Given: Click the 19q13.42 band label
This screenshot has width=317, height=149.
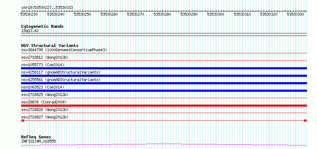Looking at the screenshot, I should (x=30, y=31).
